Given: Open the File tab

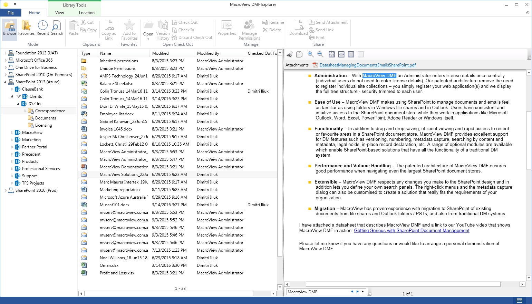Looking at the screenshot, I should tap(11, 13).
